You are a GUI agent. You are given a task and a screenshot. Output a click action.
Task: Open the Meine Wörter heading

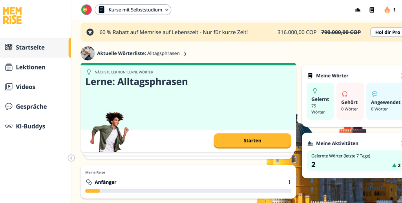pos(332,76)
